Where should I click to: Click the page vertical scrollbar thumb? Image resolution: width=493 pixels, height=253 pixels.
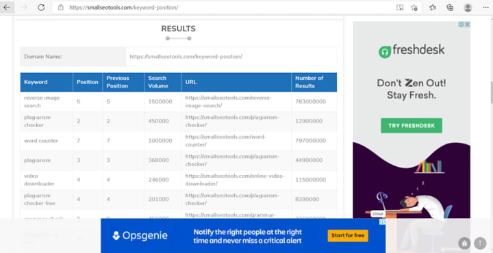pos(491,92)
